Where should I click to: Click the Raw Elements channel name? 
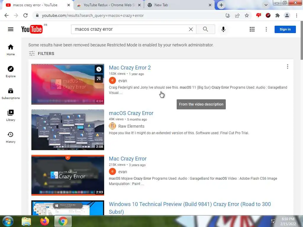point(131,126)
